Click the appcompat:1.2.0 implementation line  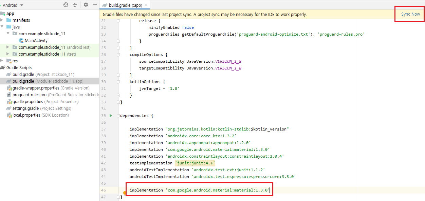[190, 143]
